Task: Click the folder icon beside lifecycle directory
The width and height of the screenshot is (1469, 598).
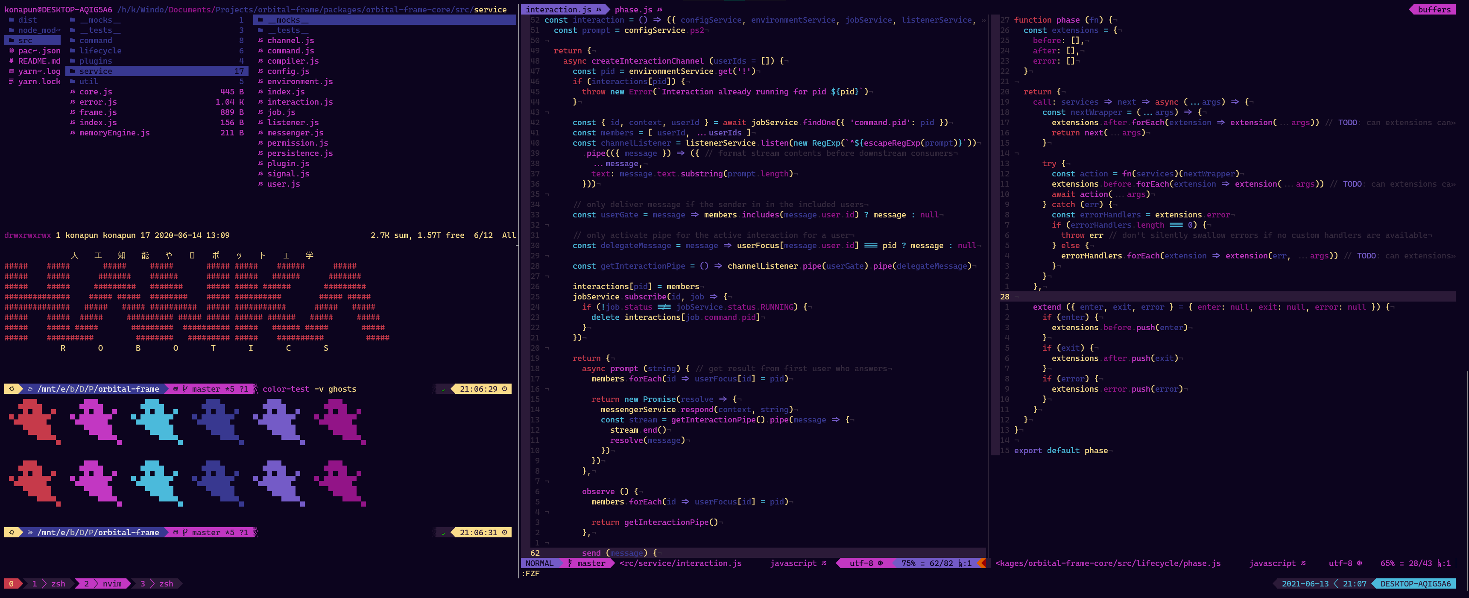Action: (x=73, y=51)
